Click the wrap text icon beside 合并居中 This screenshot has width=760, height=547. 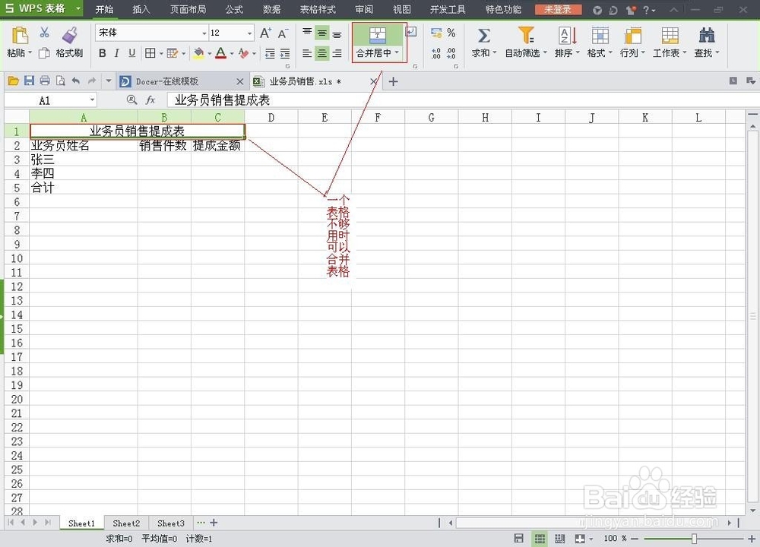[411, 31]
